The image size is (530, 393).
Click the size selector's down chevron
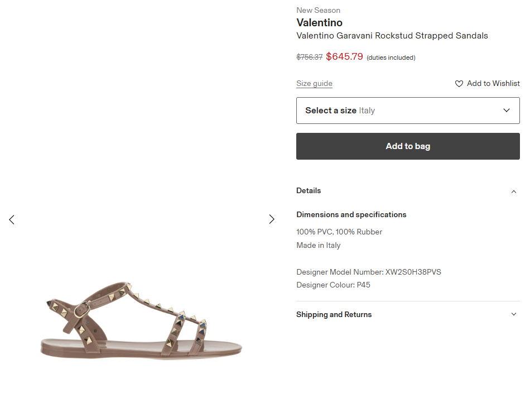pos(507,111)
